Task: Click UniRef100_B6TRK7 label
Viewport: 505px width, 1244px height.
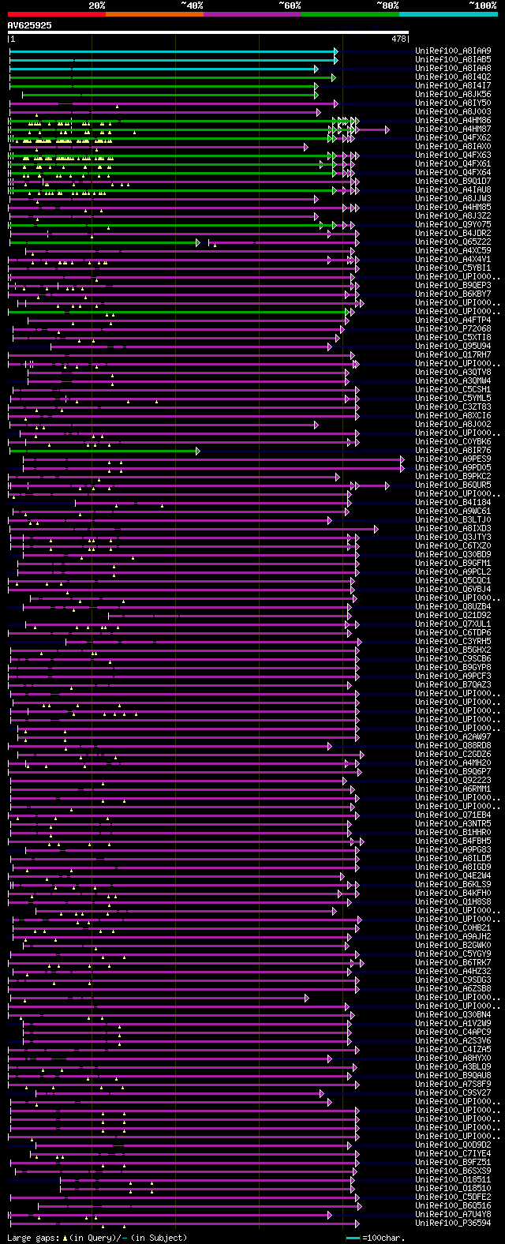Action: coord(453,962)
